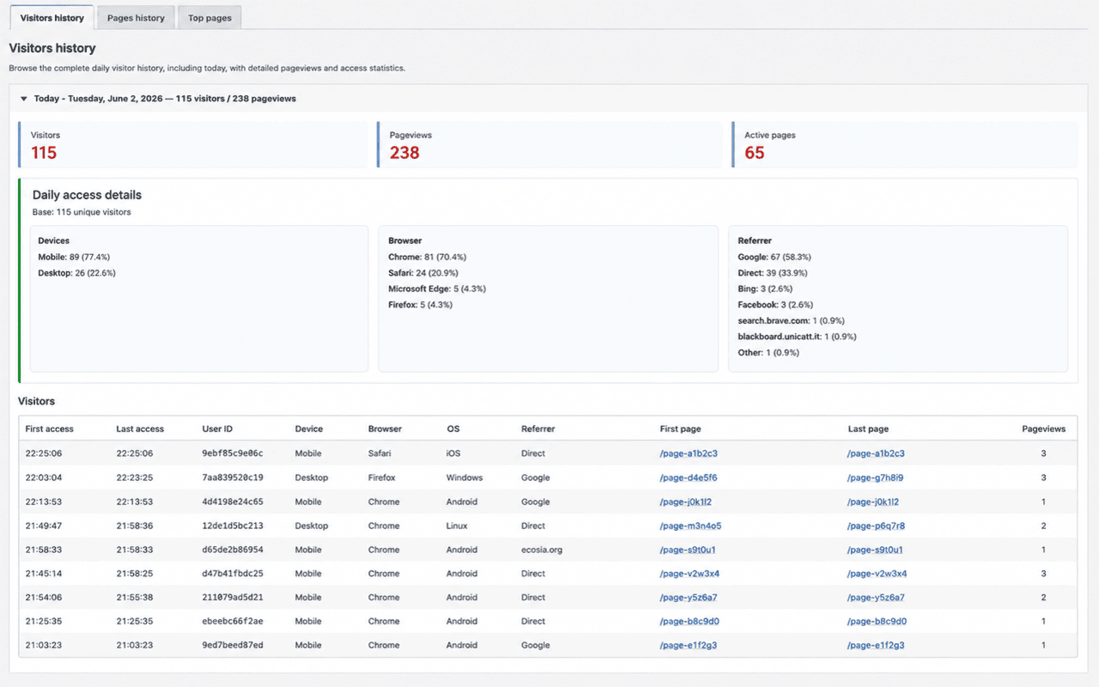The width and height of the screenshot is (1099, 687).
Task: Click the Device column header
Action: (x=309, y=429)
